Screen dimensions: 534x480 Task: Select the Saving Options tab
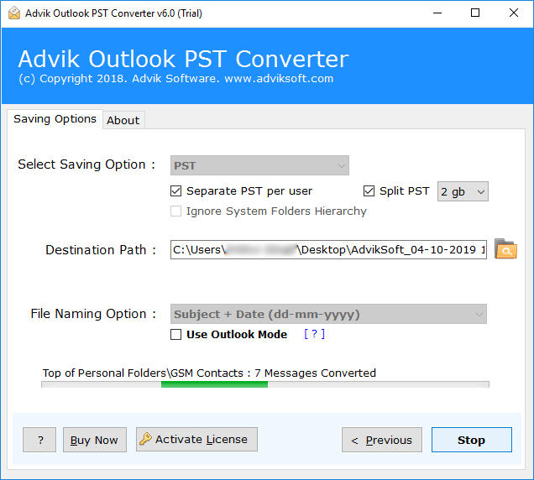tap(55, 119)
